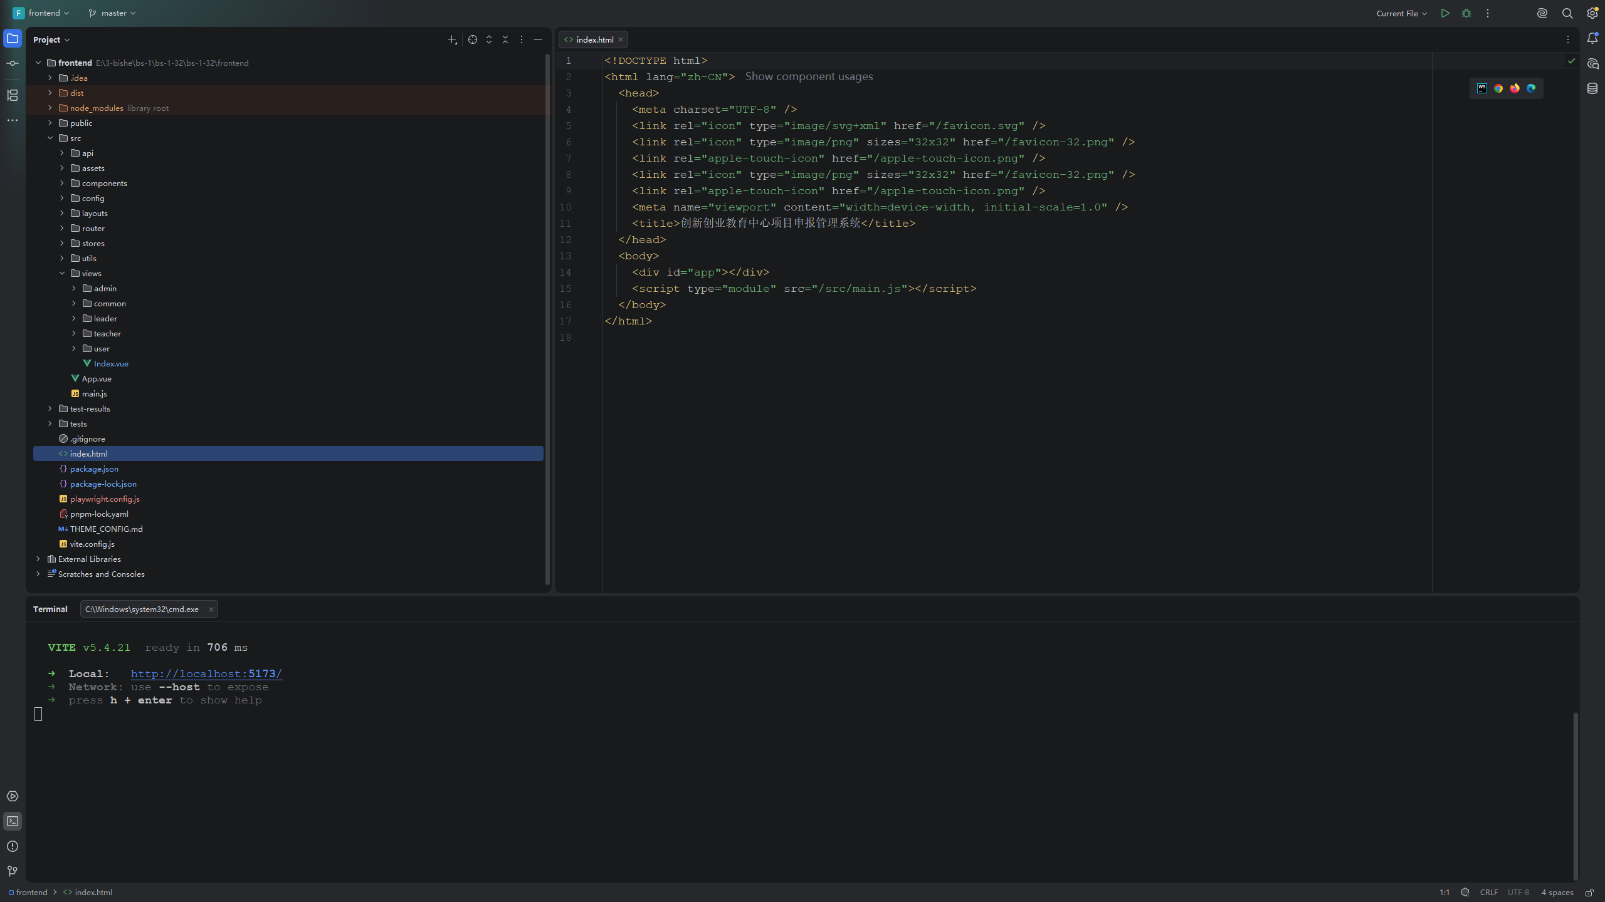Open the Database tool window

(1592, 88)
